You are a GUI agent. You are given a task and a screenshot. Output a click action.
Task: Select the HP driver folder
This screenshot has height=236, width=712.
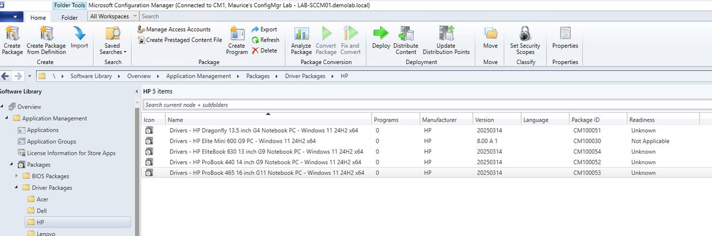pos(40,222)
